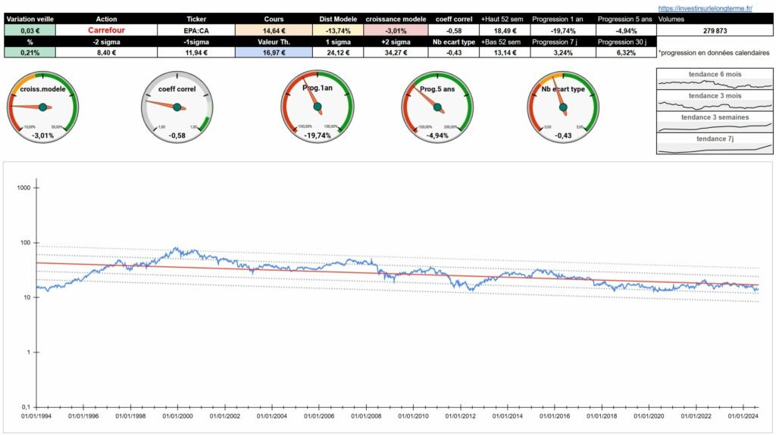The image size is (776, 435).
Task: Click the red Carrefour stock name
Action: (x=106, y=30)
